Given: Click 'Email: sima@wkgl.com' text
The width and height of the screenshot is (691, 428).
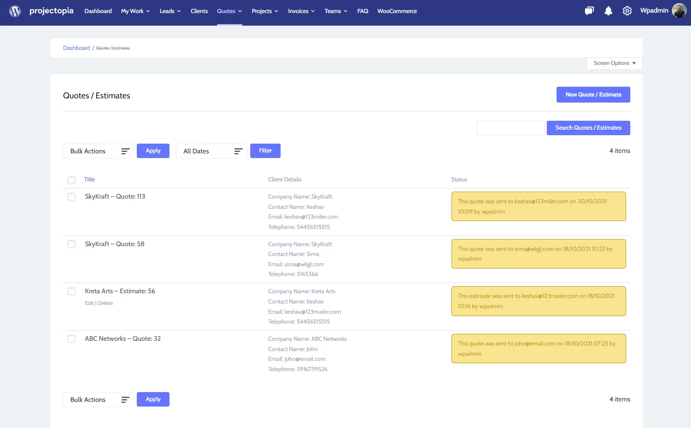Looking at the screenshot, I should pyautogui.click(x=296, y=264).
